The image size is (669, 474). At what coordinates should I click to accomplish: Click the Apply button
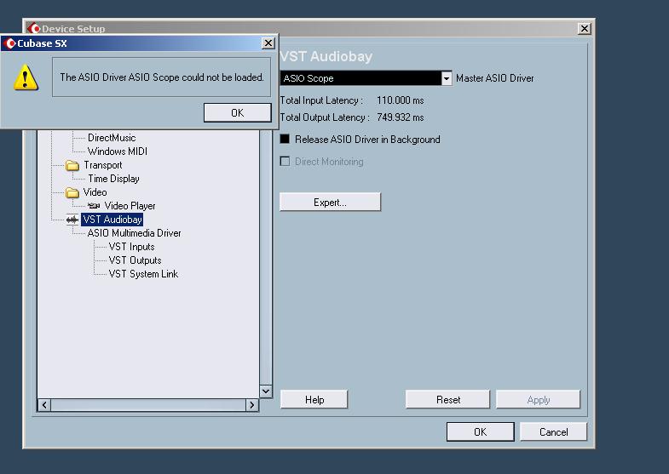538,399
